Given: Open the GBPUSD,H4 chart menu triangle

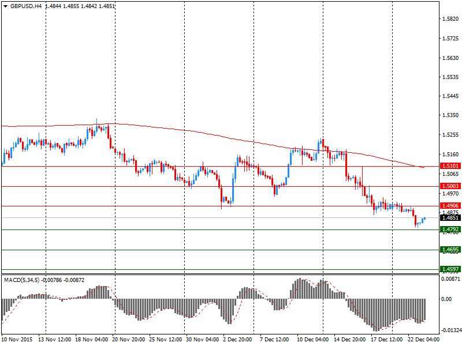Looking at the screenshot, I should (5, 6).
